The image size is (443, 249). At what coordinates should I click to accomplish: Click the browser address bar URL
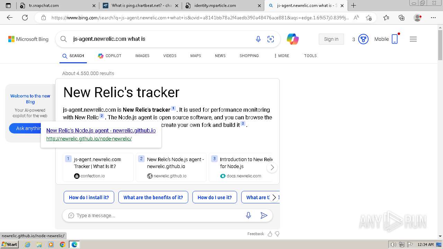tap(200, 18)
